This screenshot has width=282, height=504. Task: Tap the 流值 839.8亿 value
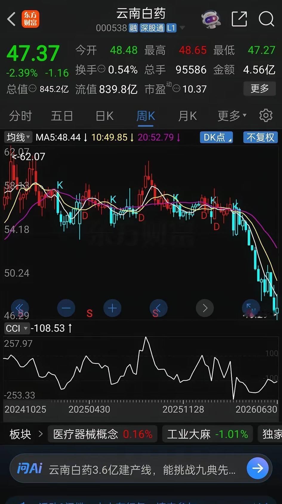(x=118, y=89)
